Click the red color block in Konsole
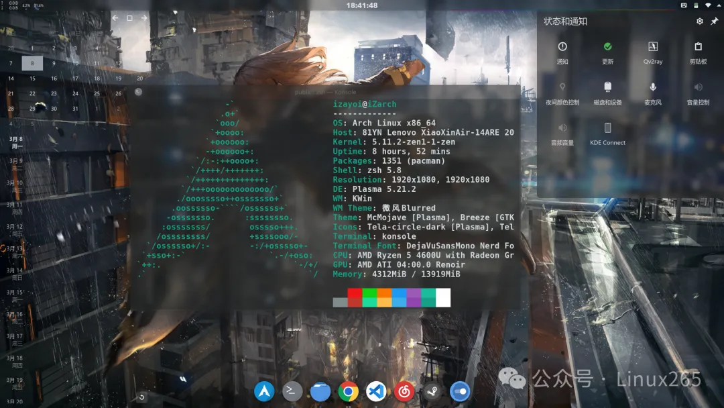724x408 pixels. pos(355,297)
